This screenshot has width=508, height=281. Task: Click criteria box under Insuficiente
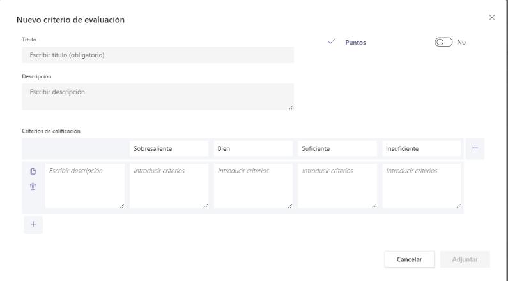422,185
